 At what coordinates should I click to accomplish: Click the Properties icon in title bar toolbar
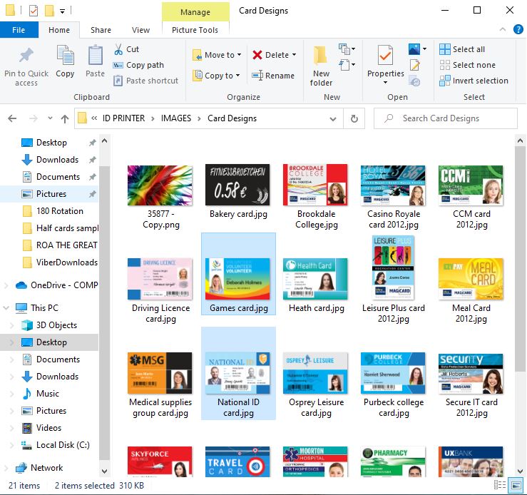point(34,11)
